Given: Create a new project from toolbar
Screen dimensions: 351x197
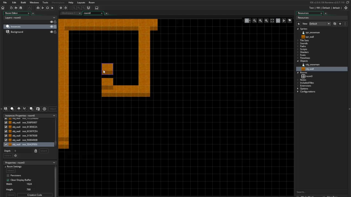Looking at the screenshot, I should coord(11,8).
